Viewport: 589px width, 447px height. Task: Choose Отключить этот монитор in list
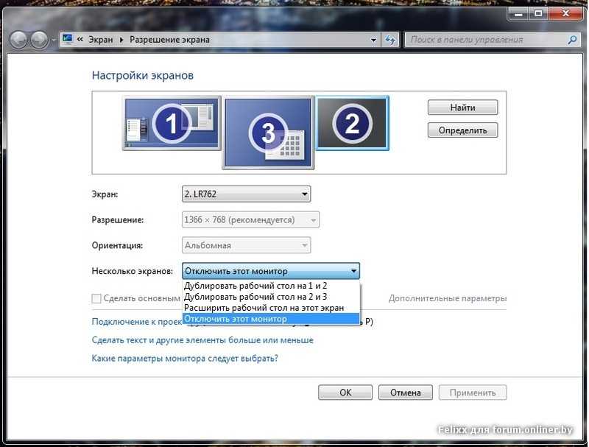pyautogui.click(x=270, y=319)
